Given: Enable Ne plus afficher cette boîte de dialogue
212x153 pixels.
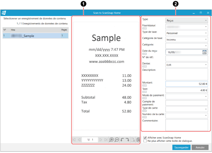Looking at the screenshot, I should tap(145, 141).
